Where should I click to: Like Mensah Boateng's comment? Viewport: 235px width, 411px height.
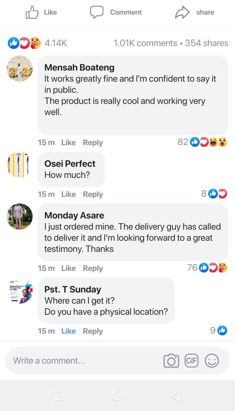click(68, 142)
